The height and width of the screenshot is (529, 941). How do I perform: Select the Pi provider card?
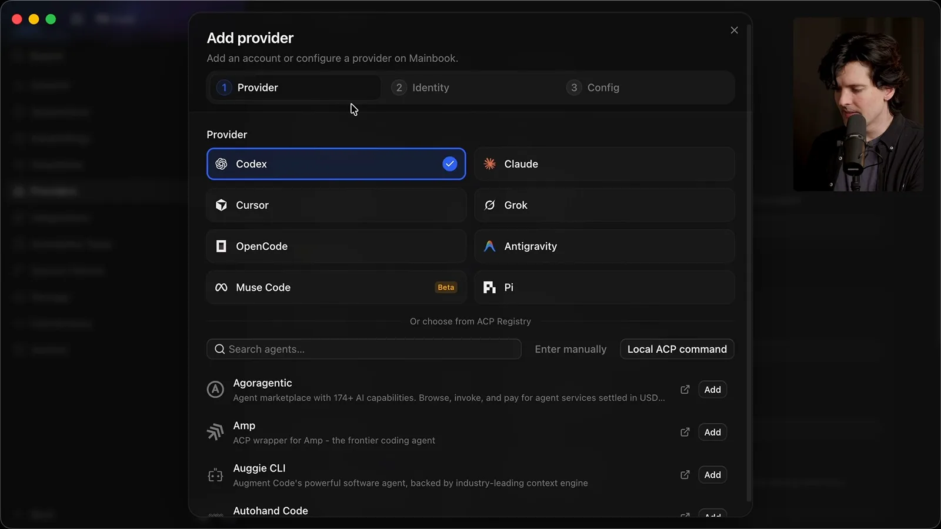[604, 287]
